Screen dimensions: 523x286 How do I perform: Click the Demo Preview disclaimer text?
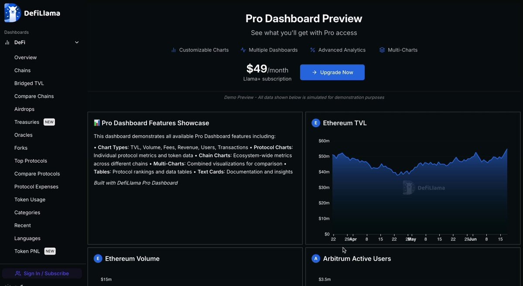tap(304, 97)
